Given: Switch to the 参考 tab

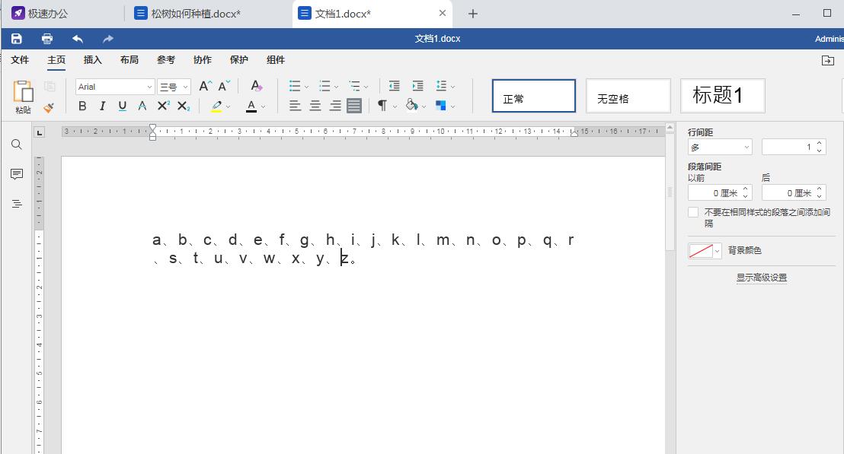Looking at the screenshot, I should (166, 60).
